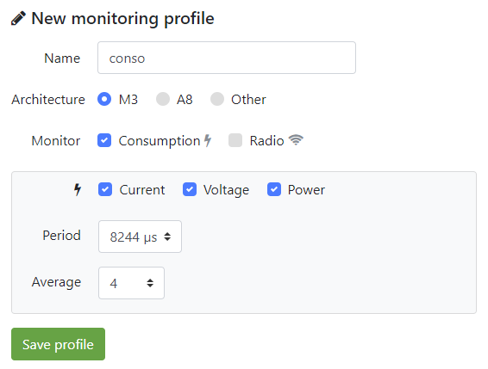Choose the Other architecture option
Image resolution: width=488 pixels, height=369 pixels.
pos(217,100)
